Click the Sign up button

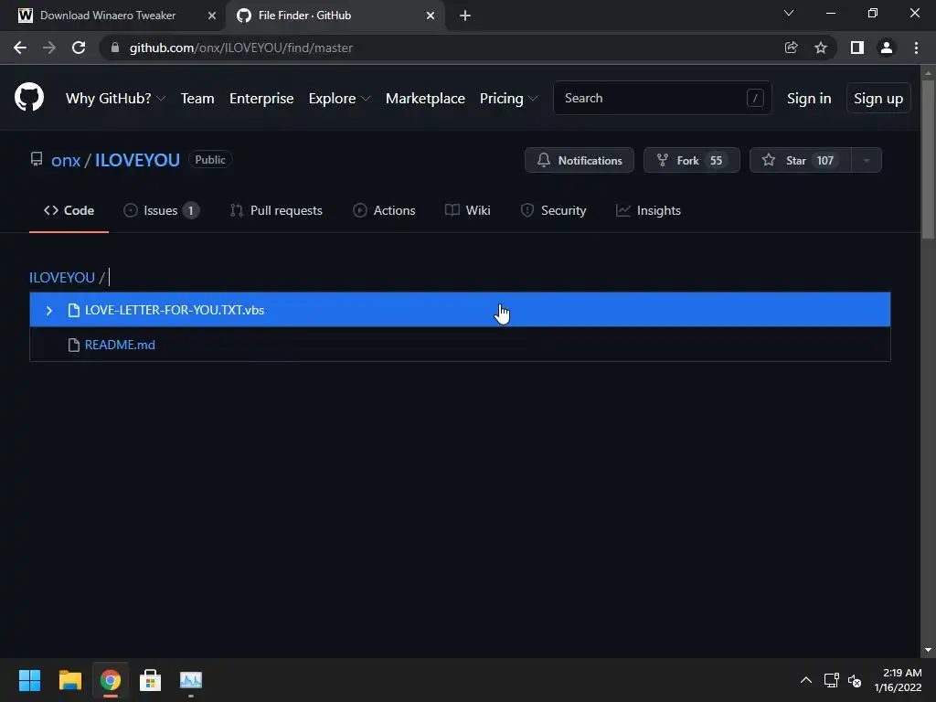click(x=878, y=99)
